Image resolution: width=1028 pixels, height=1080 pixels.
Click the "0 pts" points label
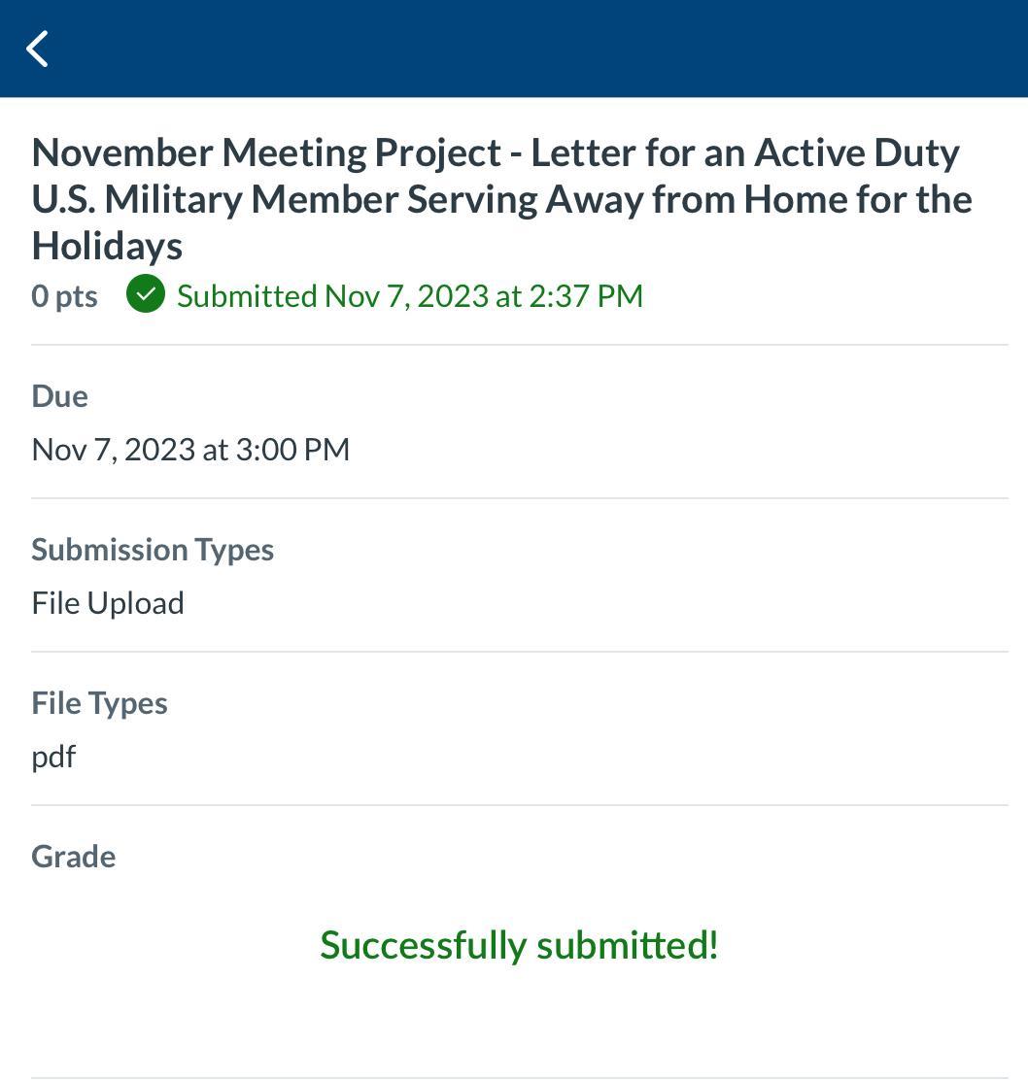point(64,295)
